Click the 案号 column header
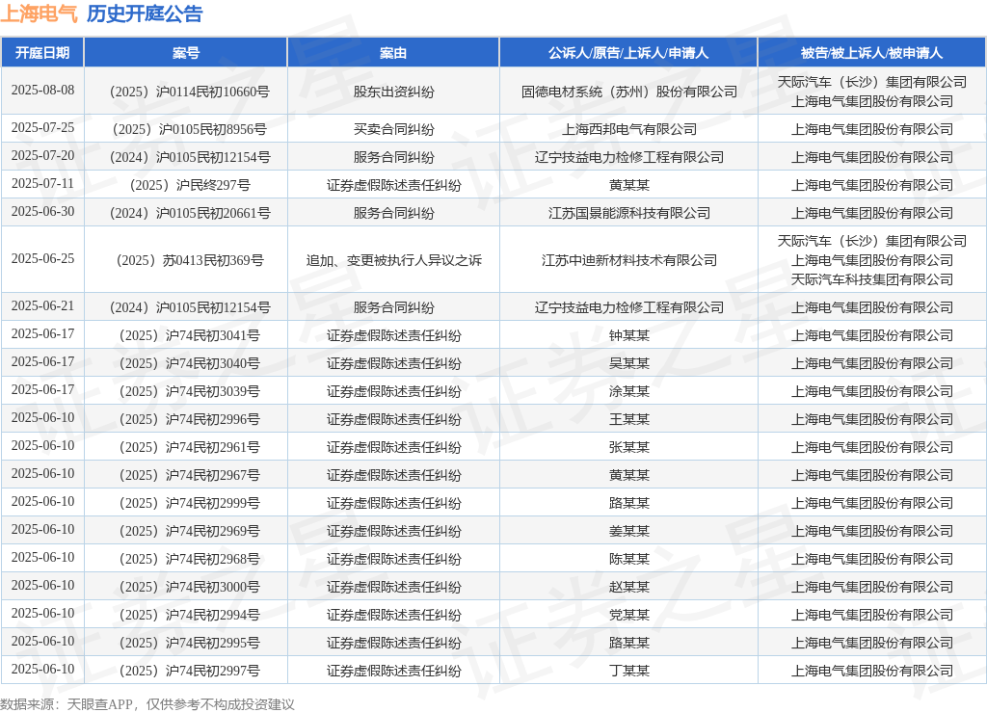This screenshot has height=713, width=987. click(x=186, y=53)
